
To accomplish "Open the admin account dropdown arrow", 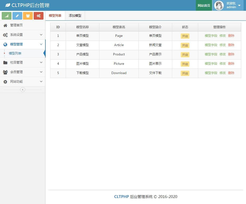I will point(239,6).
